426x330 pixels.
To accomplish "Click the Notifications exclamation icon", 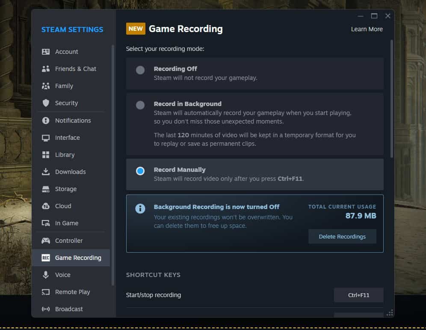I will coord(46,120).
